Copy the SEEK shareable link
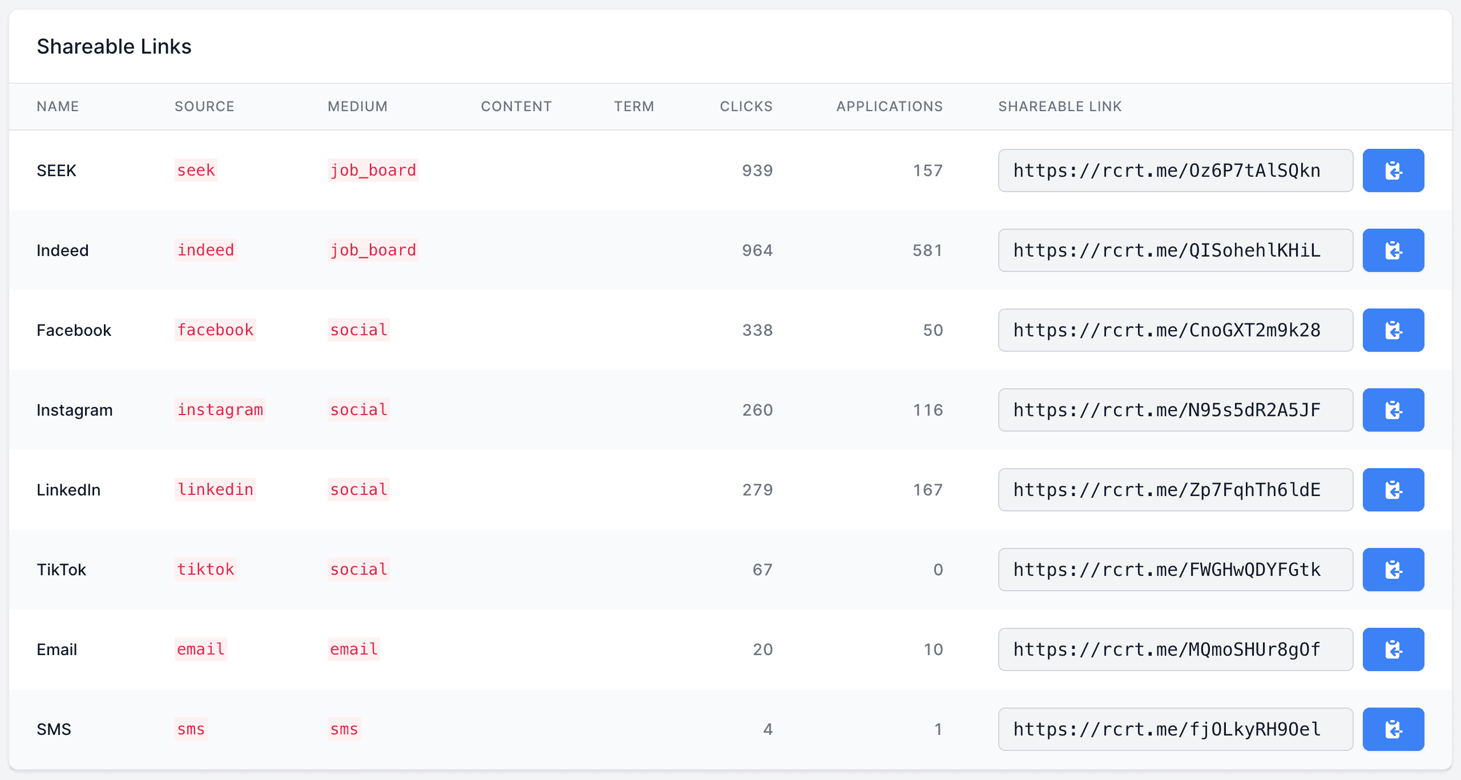 pyautogui.click(x=1393, y=170)
